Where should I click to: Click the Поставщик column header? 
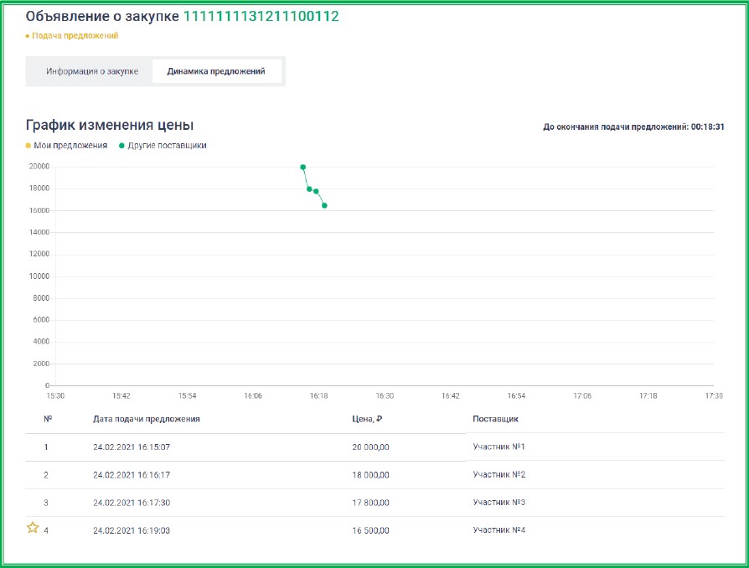[x=495, y=418]
